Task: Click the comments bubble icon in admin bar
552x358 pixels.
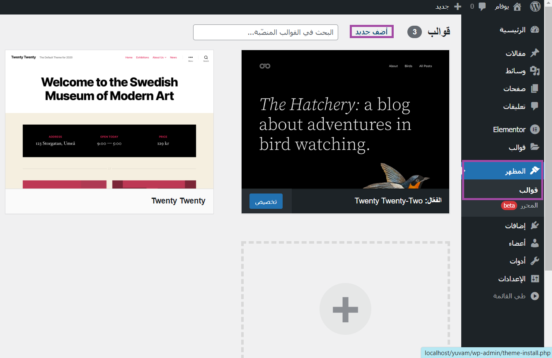Action: (482, 7)
